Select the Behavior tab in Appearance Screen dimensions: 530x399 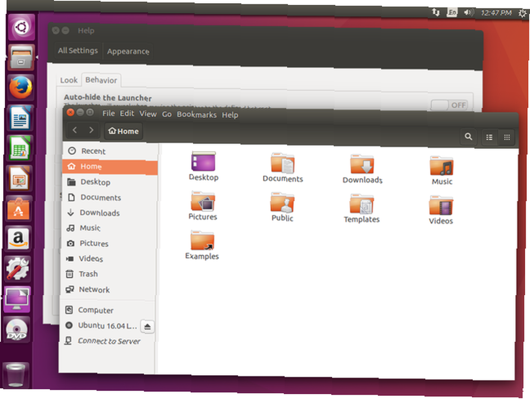[101, 80]
